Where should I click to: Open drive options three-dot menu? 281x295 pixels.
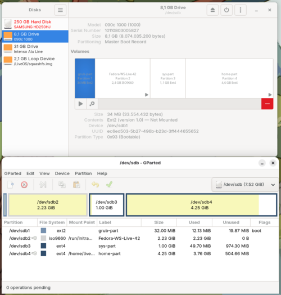point(241,10)
